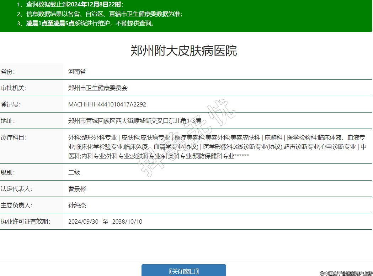Click the validity dates 2024/09/30 -至- 2038/10/10
The image size is (373, 276).
(x=105, y=222)
